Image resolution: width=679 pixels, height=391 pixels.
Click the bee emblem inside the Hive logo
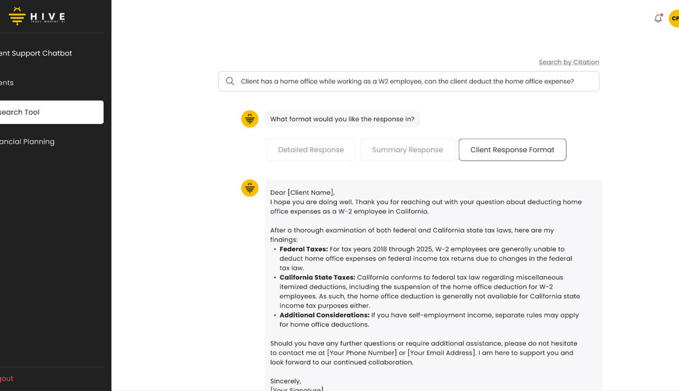(17, 16)
